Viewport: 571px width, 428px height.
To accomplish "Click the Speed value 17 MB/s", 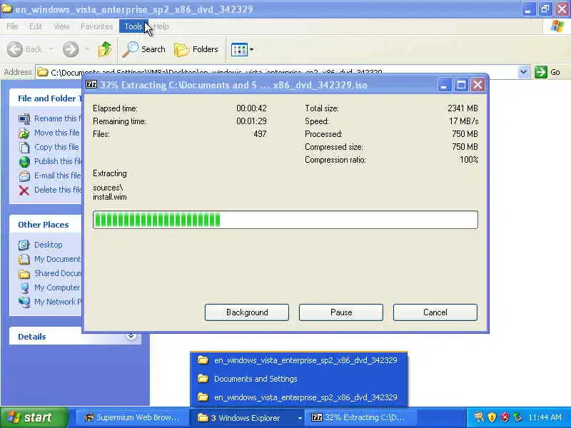I will pos(463,121).
